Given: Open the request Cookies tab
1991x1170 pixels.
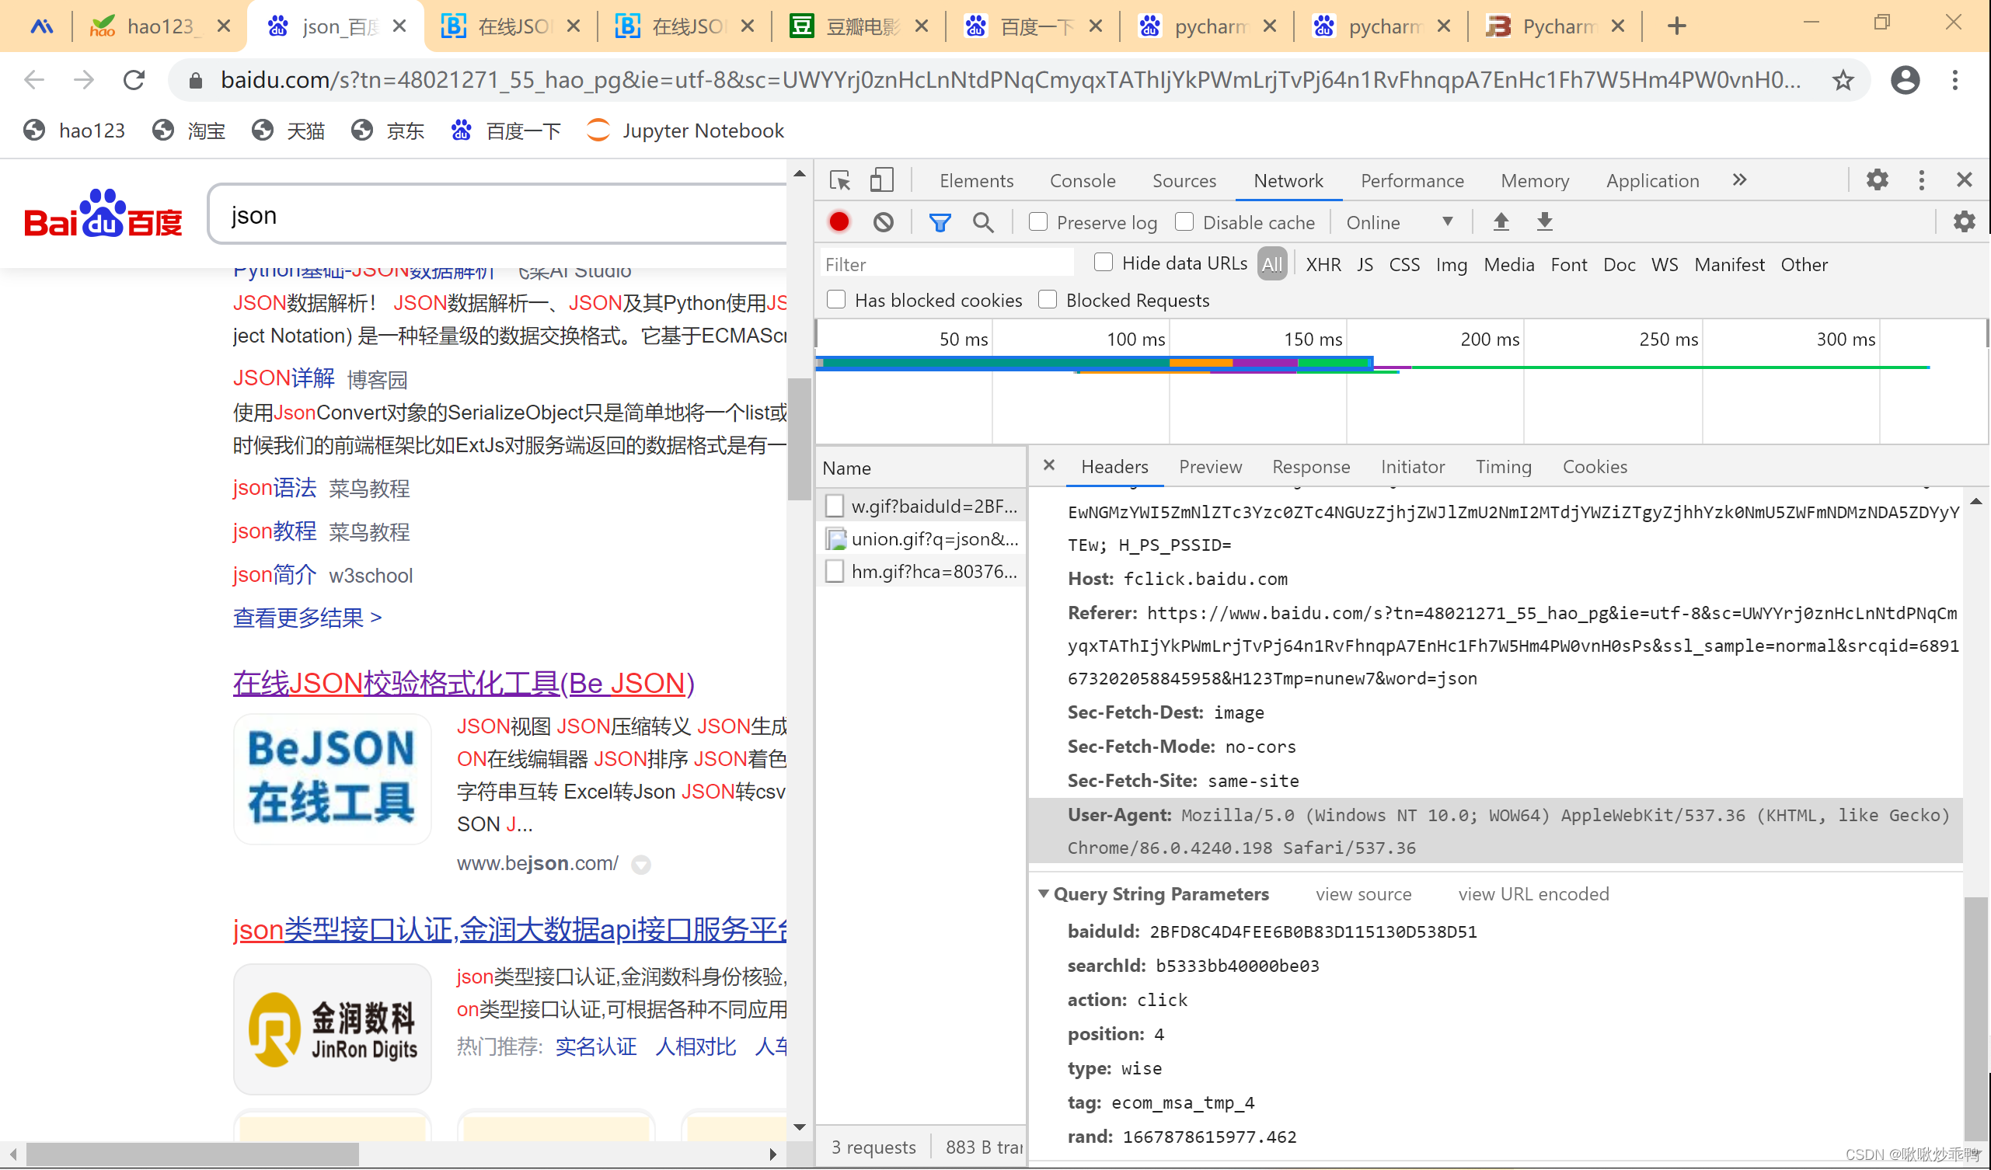Looking at the screenshot, I should point(1595,467).
